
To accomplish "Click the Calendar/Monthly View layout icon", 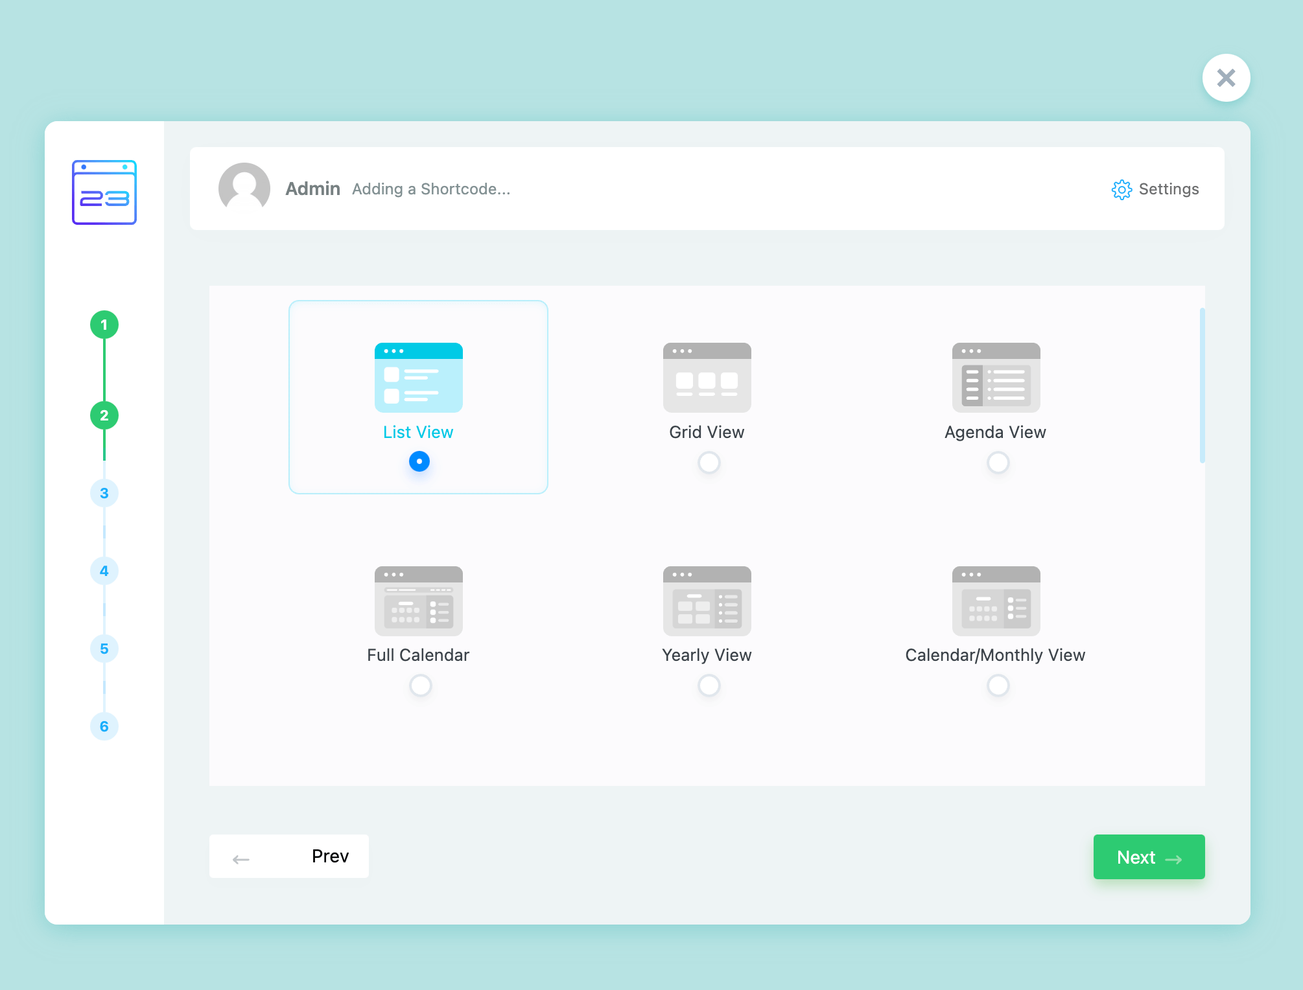I will click(996, 601).
